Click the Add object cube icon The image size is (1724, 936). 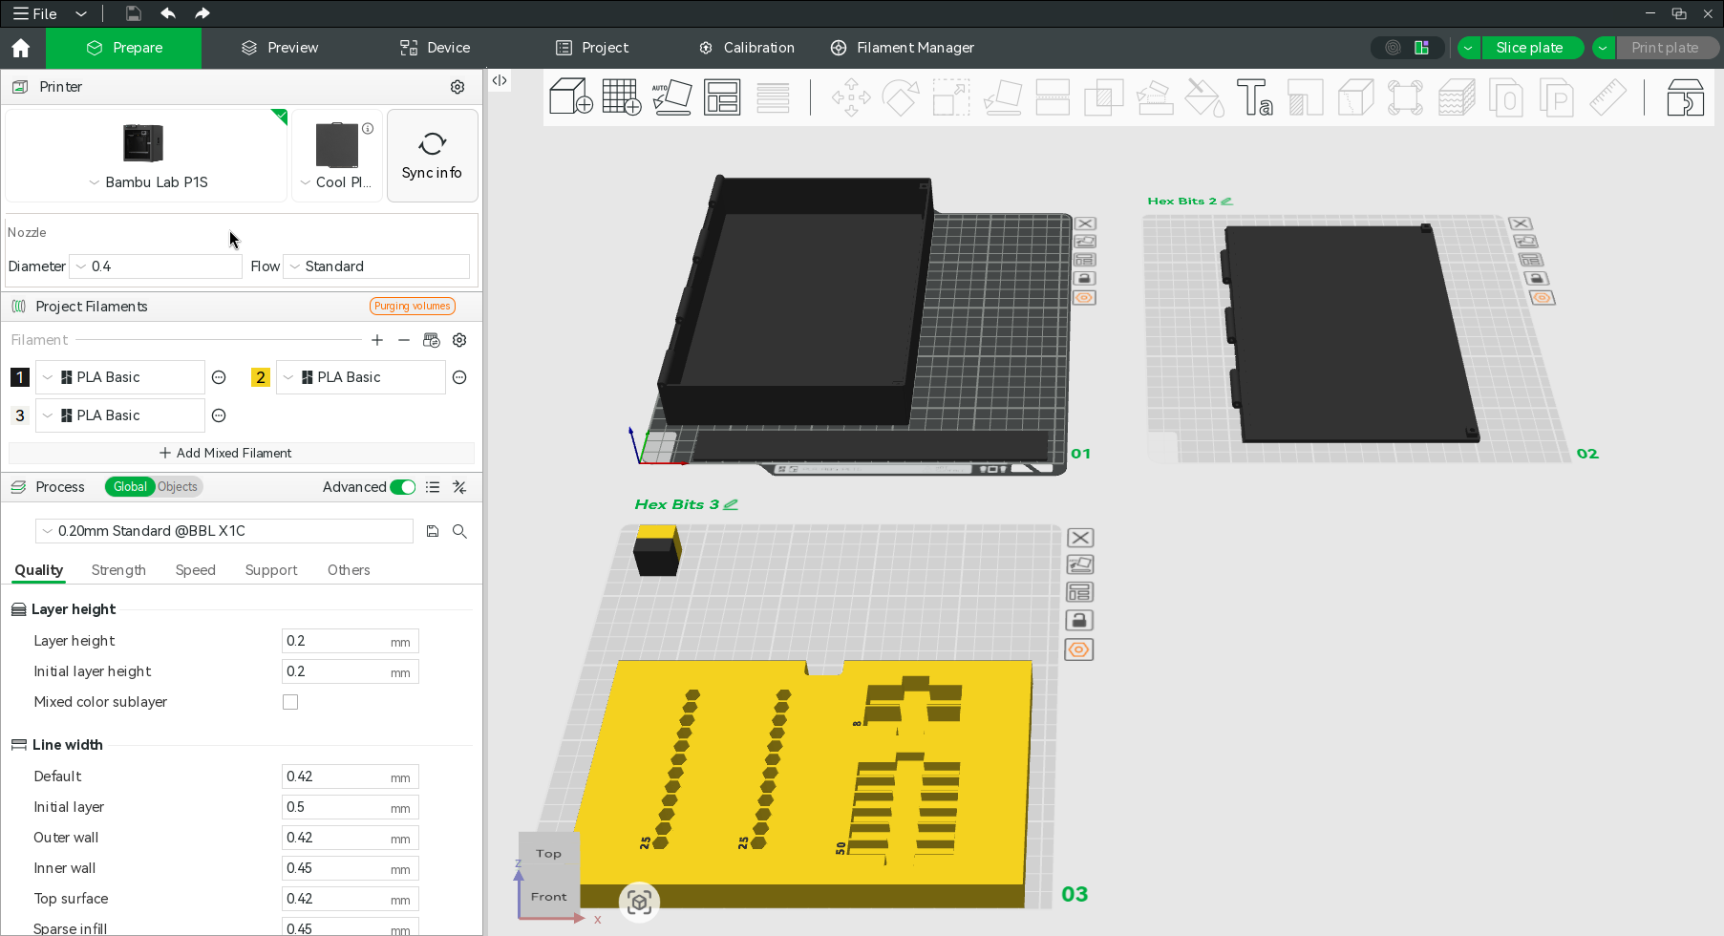571,96
